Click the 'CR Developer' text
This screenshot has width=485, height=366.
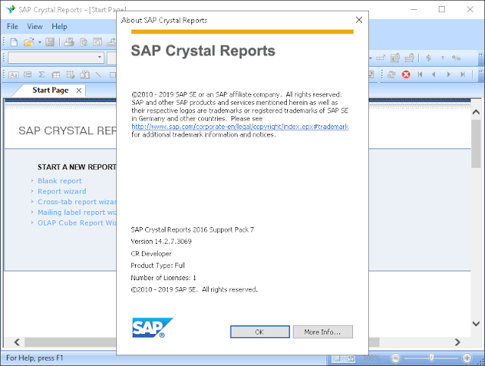[x=151, y=254]
